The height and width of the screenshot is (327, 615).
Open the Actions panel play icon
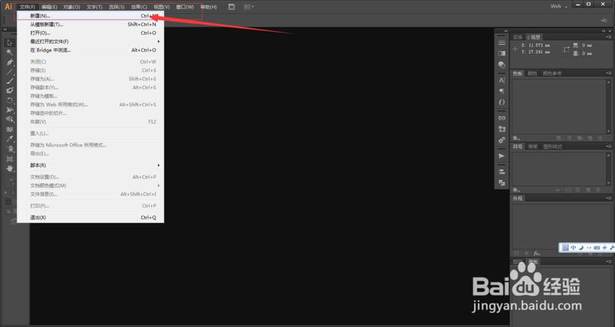tap(502, 156)
